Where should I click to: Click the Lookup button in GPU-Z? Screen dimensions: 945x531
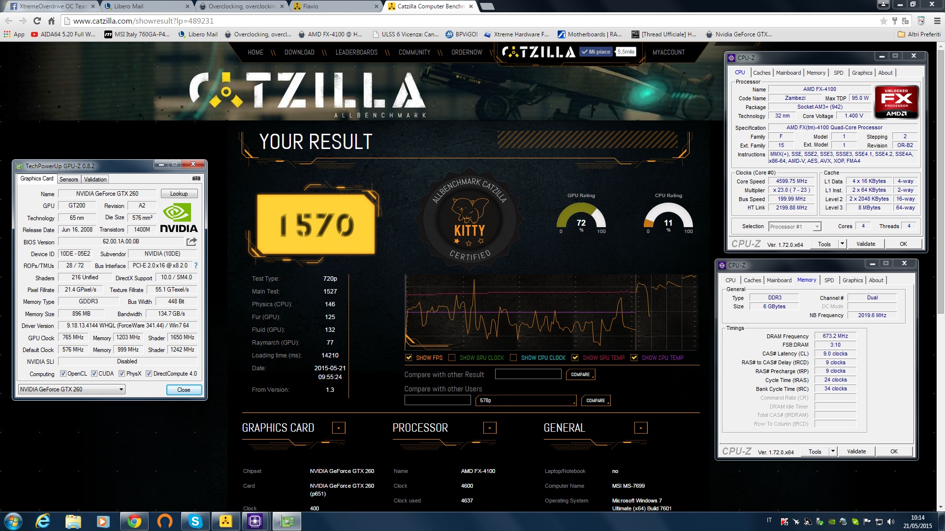[x=179, y=194]
